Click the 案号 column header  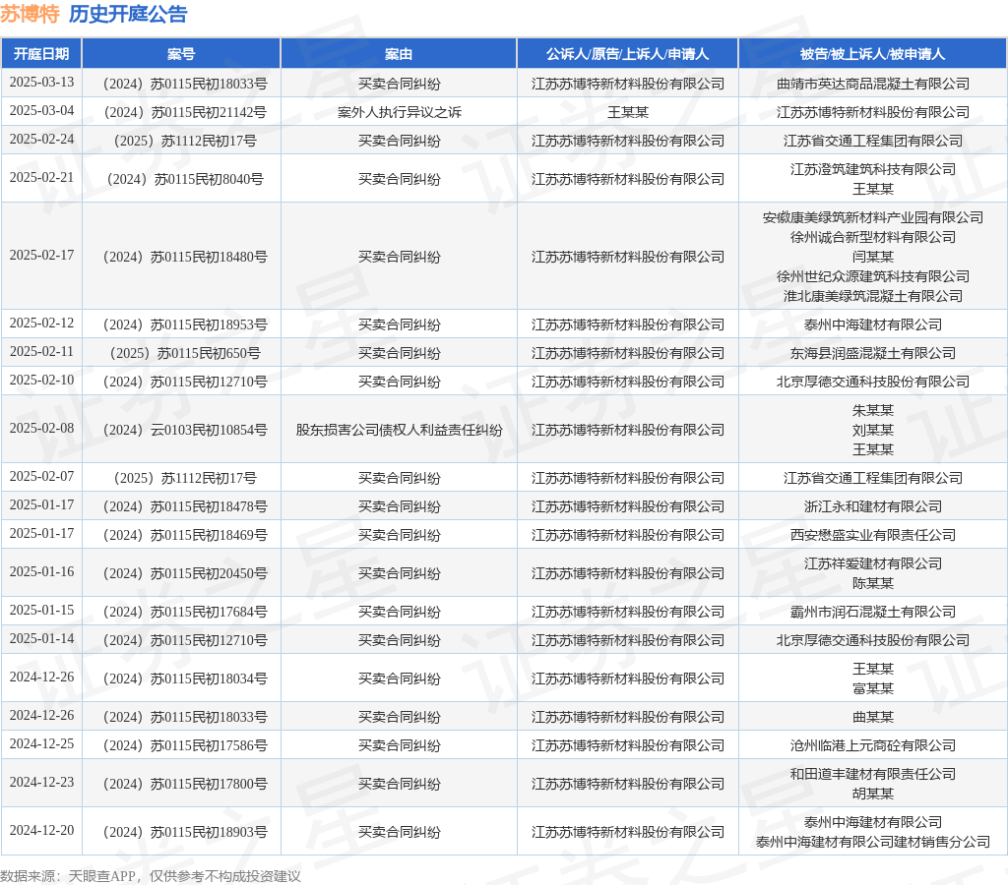(181, 54)
